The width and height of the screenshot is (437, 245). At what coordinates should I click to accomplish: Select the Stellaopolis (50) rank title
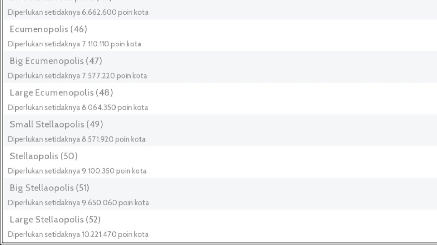[x=44, y=156]
